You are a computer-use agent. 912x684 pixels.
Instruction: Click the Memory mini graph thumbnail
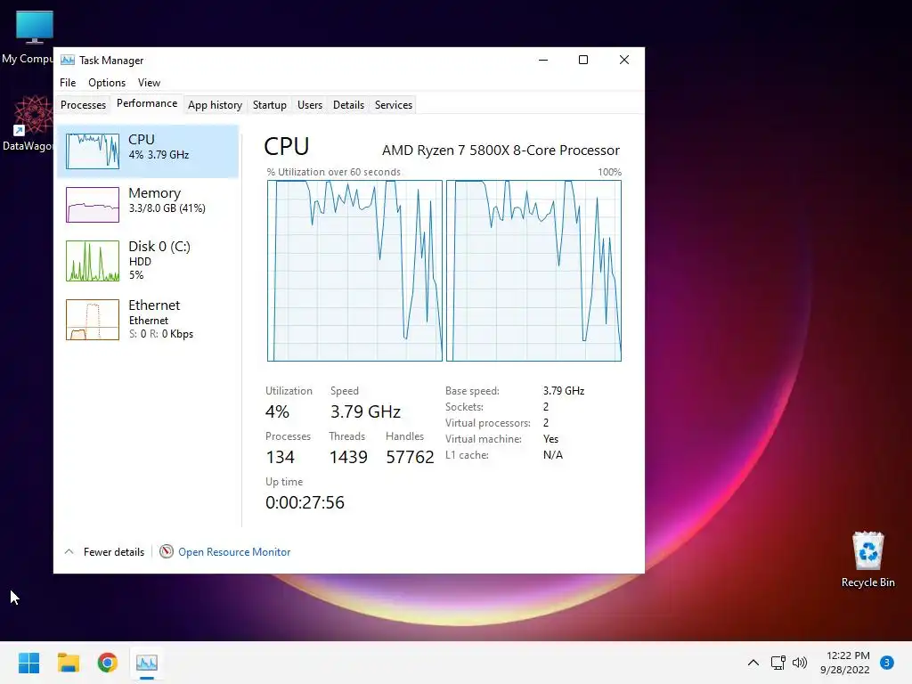(93, 205)
